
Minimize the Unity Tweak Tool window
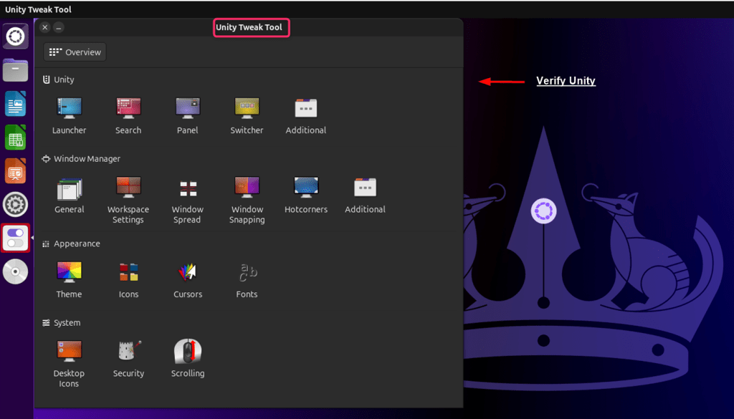[x=58, y=27]
